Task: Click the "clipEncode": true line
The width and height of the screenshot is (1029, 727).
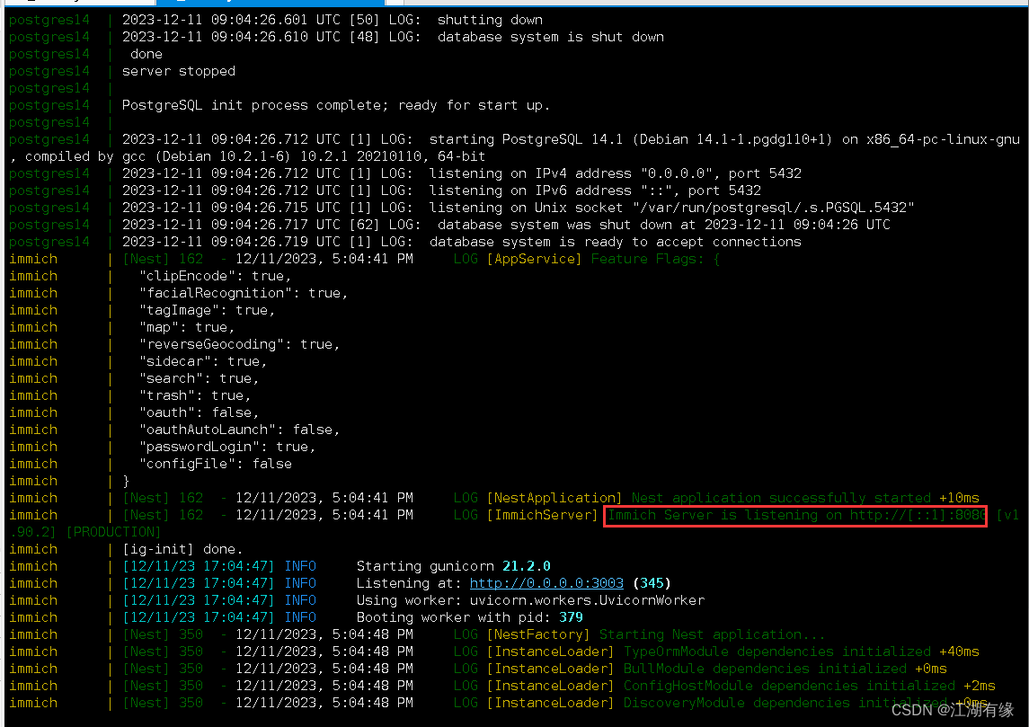Action: 216,276
